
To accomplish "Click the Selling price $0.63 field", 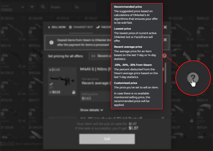I will pyautogui.click(x=96, y=96).
